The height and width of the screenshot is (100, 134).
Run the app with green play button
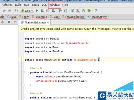tap(37, 11)
